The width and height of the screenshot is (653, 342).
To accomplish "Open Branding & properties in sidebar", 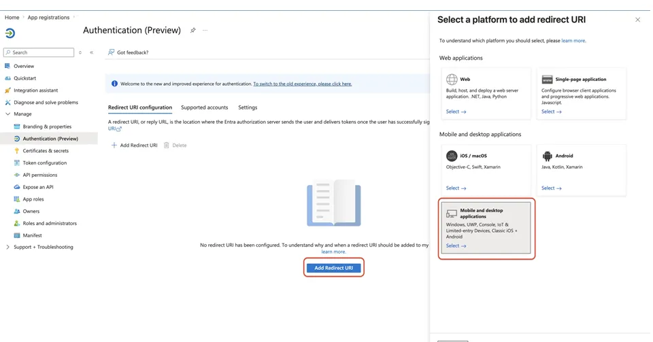I will 47,126.
